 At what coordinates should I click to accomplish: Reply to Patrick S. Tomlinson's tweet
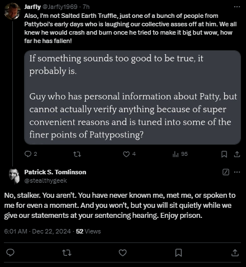coord(10,252)
